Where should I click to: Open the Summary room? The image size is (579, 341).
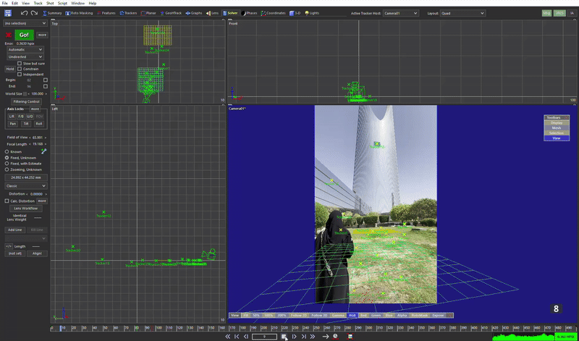coord(52,13)
